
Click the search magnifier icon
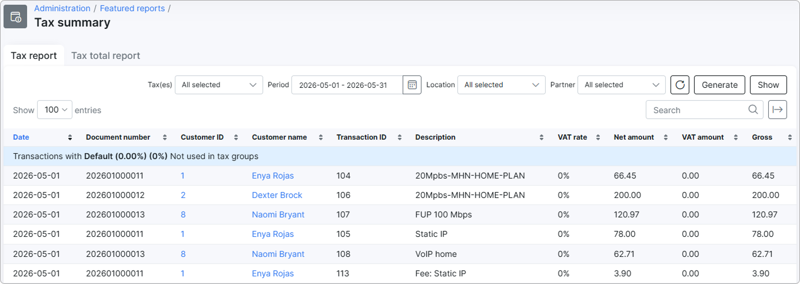pos(753,110)
